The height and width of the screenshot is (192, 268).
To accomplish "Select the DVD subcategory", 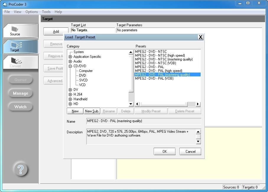I will tap(82, 76).
